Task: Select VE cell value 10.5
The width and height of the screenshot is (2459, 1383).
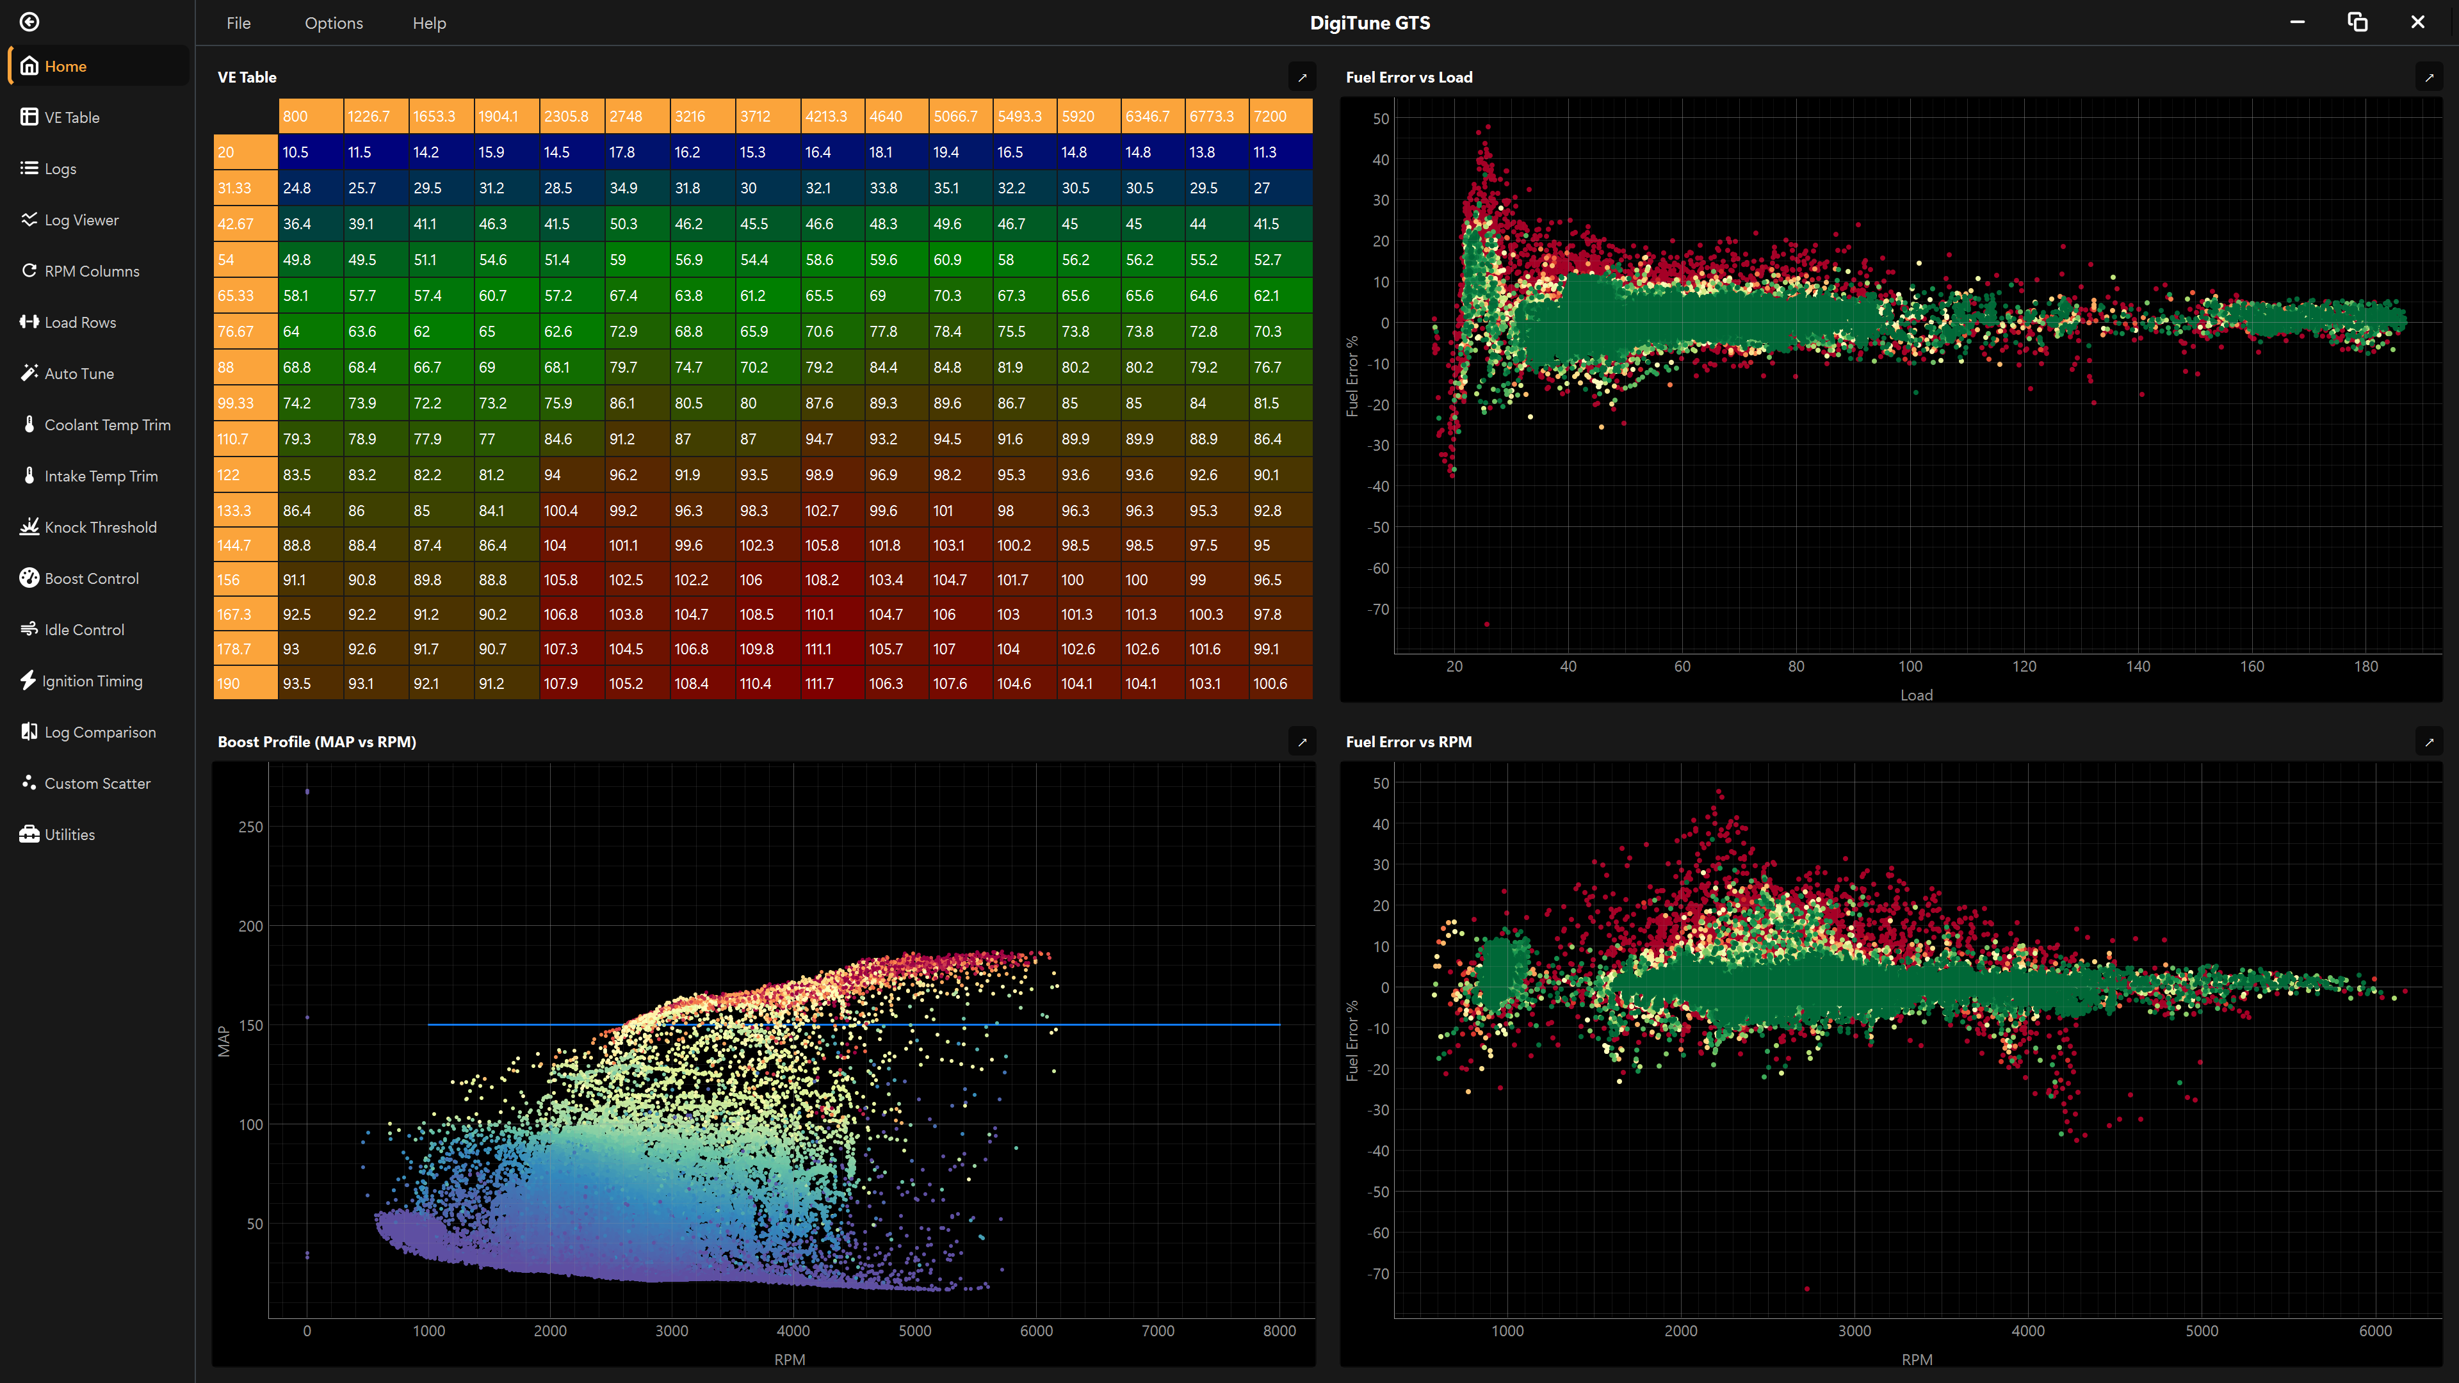Action: click(x=310, y=152)
